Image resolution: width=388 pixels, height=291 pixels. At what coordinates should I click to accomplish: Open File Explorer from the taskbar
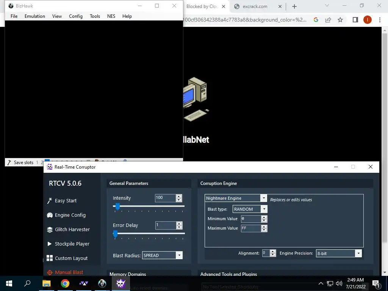[x=46, y=283]
